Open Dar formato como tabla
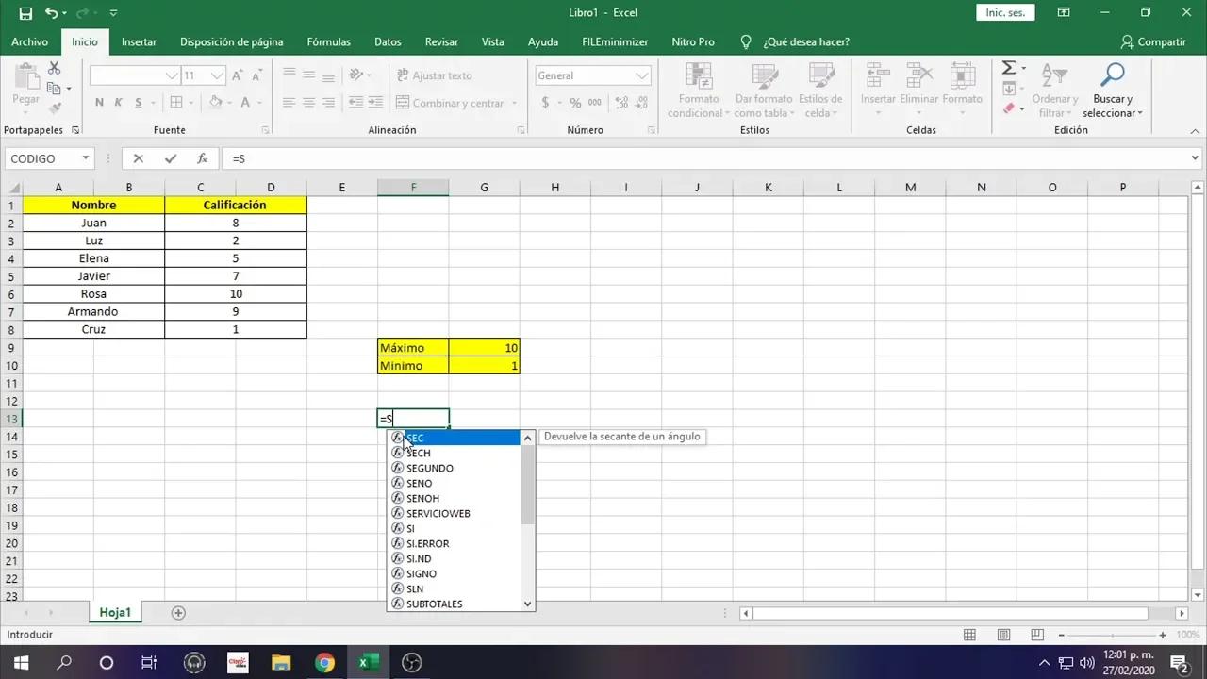This screenshot has width=1207, height=679. [x=764, y=91]
